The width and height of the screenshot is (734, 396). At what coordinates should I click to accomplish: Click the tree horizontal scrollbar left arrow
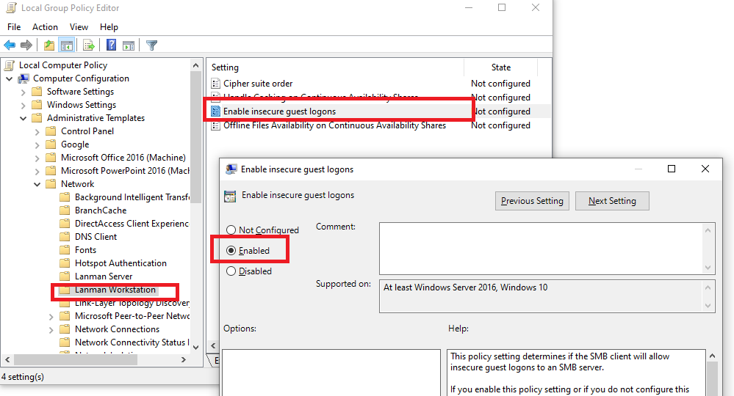7,359
